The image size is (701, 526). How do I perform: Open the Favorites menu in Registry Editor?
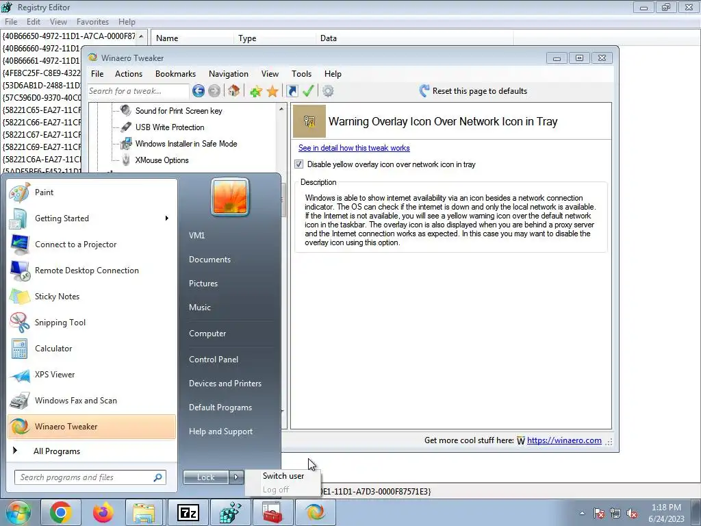pyautogui.click(x=92, y=22)
